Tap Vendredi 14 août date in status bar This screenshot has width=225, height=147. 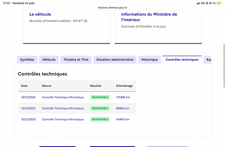click(x=23, y=3)
